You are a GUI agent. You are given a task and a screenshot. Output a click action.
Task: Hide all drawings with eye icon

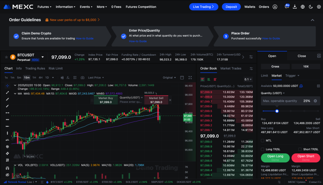(8, 175)
